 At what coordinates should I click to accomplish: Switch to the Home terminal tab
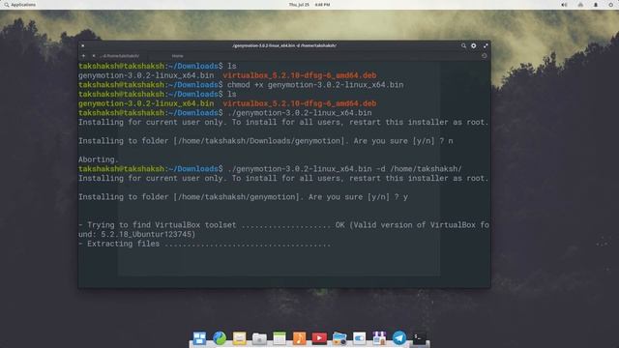click(x=177, y=56)
